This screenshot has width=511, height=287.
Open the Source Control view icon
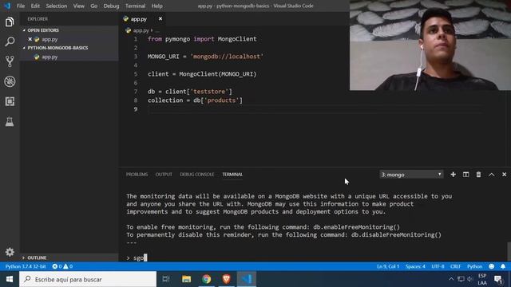[10, 61]
